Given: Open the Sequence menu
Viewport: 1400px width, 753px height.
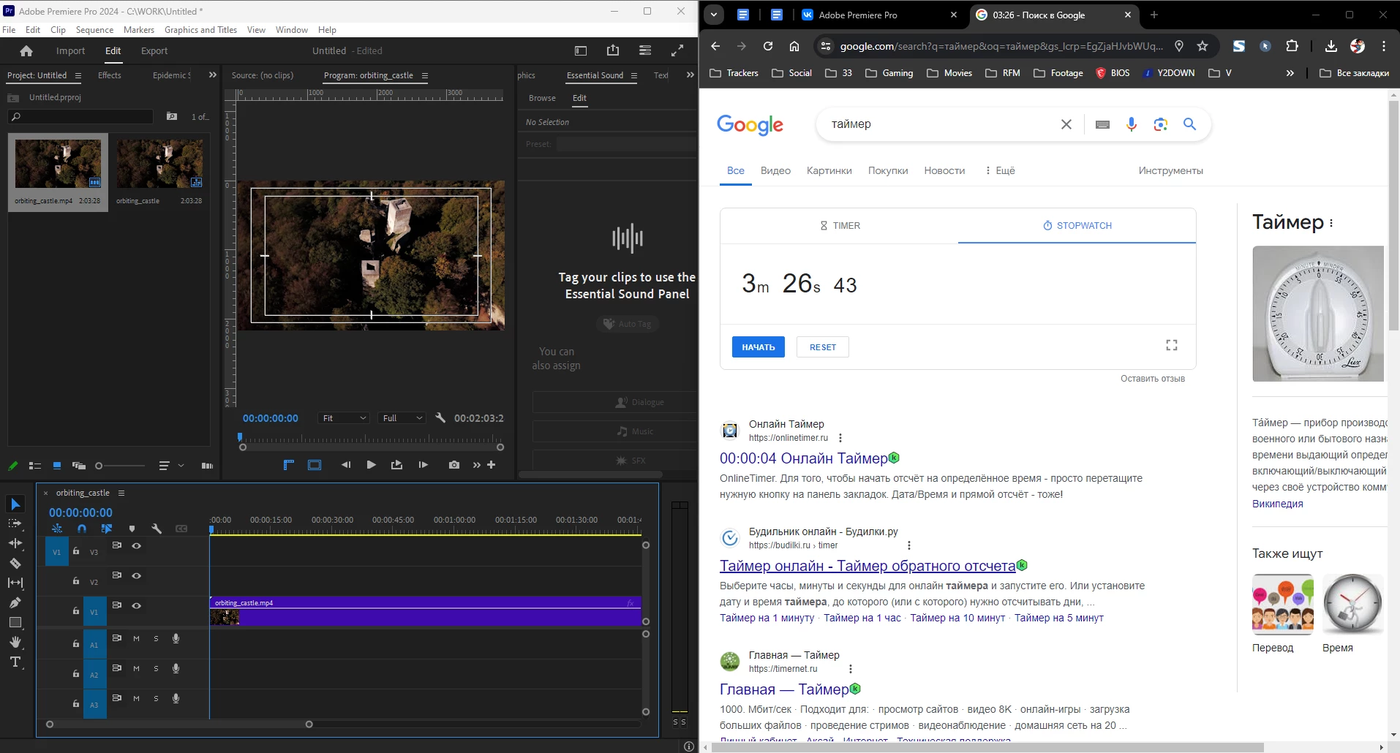Looking at the screenshot, I should pos(94,30).
